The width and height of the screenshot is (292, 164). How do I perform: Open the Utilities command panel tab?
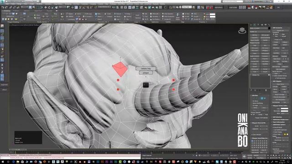coord(269,25)
